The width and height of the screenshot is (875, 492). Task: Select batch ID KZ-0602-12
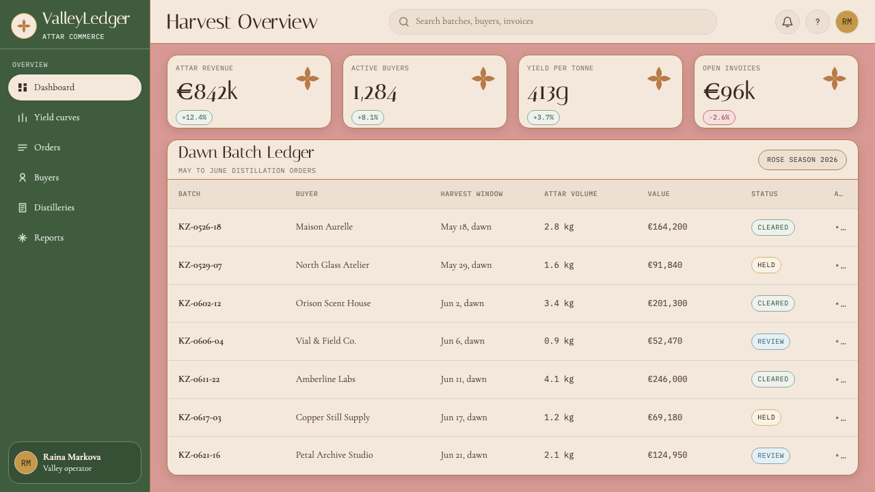point(200,303)
